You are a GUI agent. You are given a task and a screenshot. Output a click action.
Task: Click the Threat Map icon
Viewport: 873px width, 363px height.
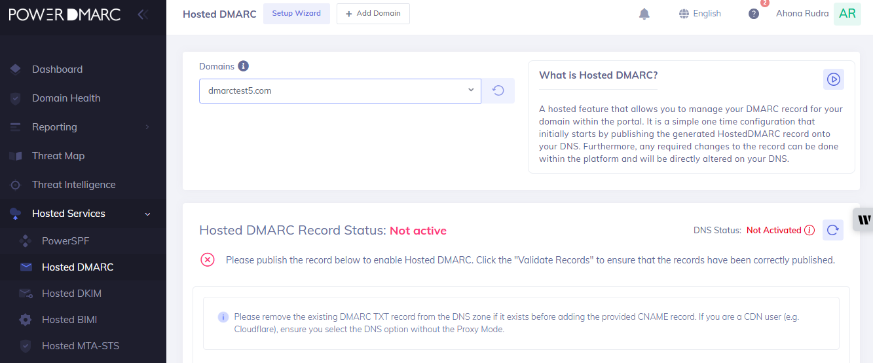click(x=16, y=156)
